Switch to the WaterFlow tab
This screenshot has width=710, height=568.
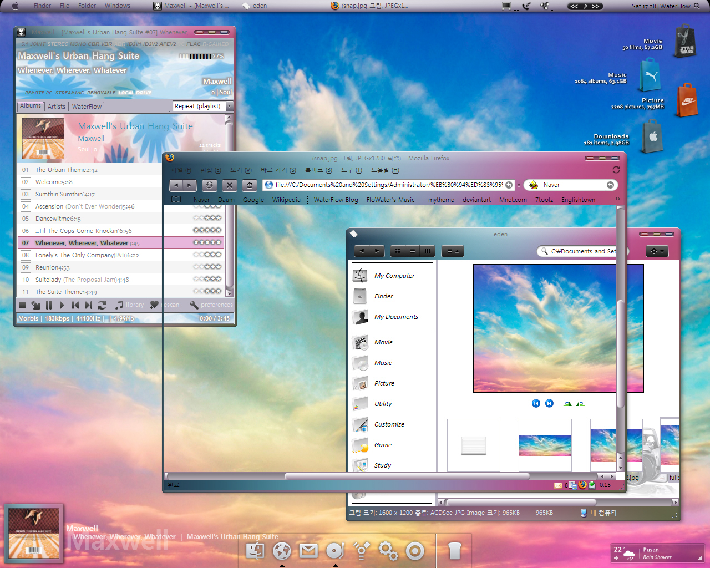(x=87, y=106)
